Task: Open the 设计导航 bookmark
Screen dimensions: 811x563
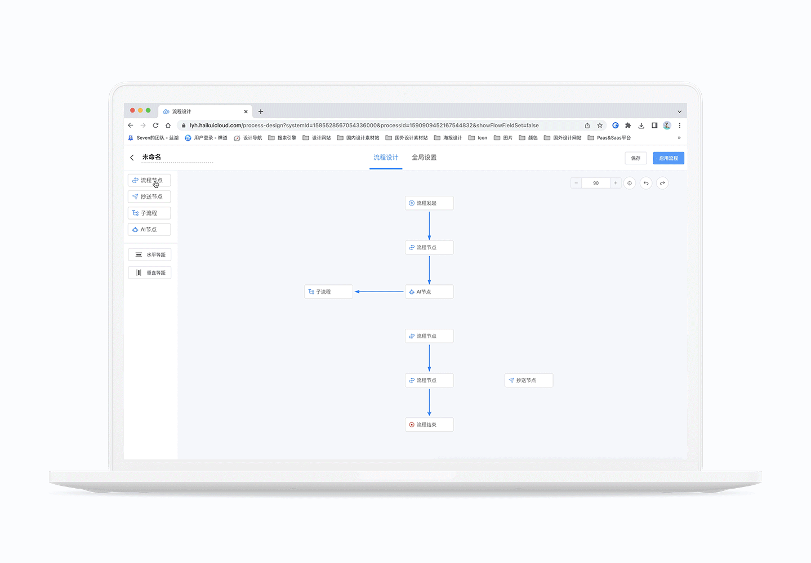Action: pyautogui.click(x=248, y=138)
